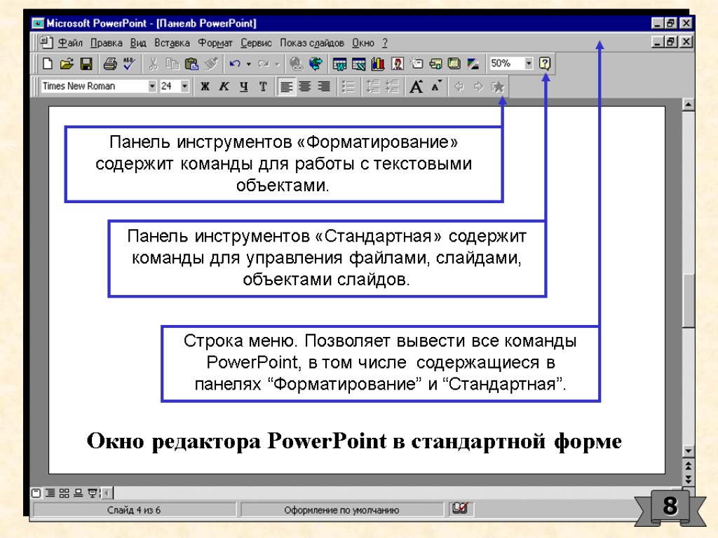Open the Вид menu
The image size is (718, 538).
pos(138,43)
